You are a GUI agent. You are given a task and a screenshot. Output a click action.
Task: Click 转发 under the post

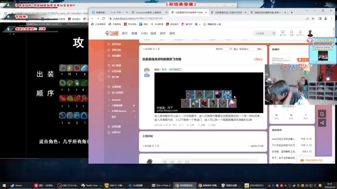(x=212, y=125)
